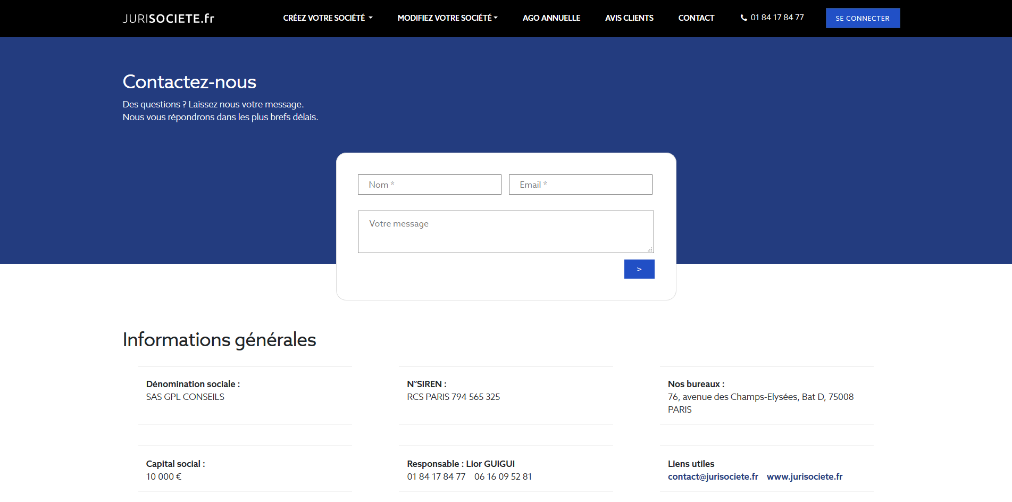Go to the AGO Annuelle page
The height and width of the screenshot is (502, 1012).
click(551, 18)
